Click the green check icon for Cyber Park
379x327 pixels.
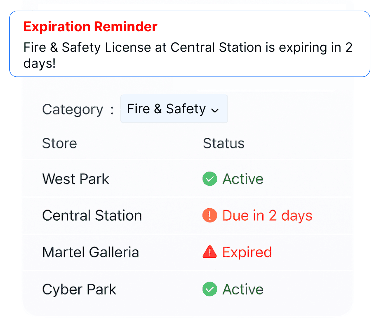pyautogui.click(x=209, y=289)
